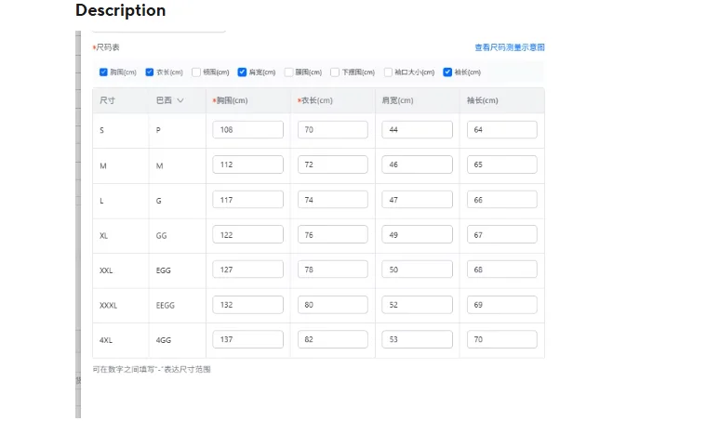The height and width of the screenshot is (421, 706).
Task: Select the XXXL size label
Action: [x=108, y=306]
